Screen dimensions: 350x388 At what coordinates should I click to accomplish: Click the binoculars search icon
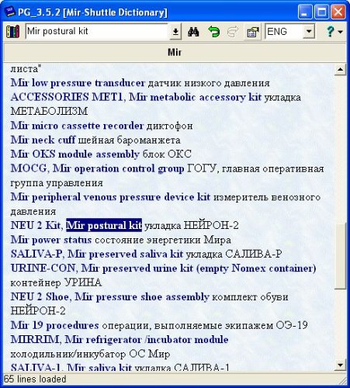(x=193, y=32)
